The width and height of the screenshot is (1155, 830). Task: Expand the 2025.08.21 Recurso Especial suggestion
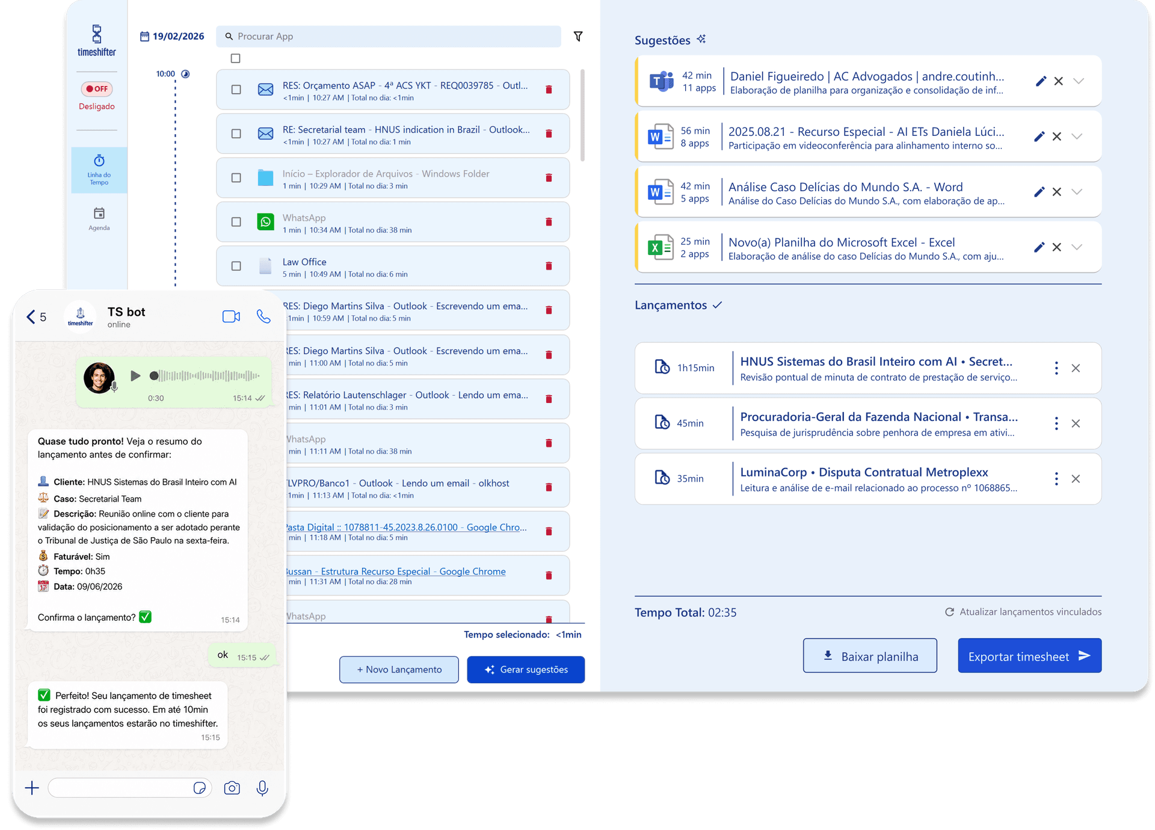tap(1077, 137)
